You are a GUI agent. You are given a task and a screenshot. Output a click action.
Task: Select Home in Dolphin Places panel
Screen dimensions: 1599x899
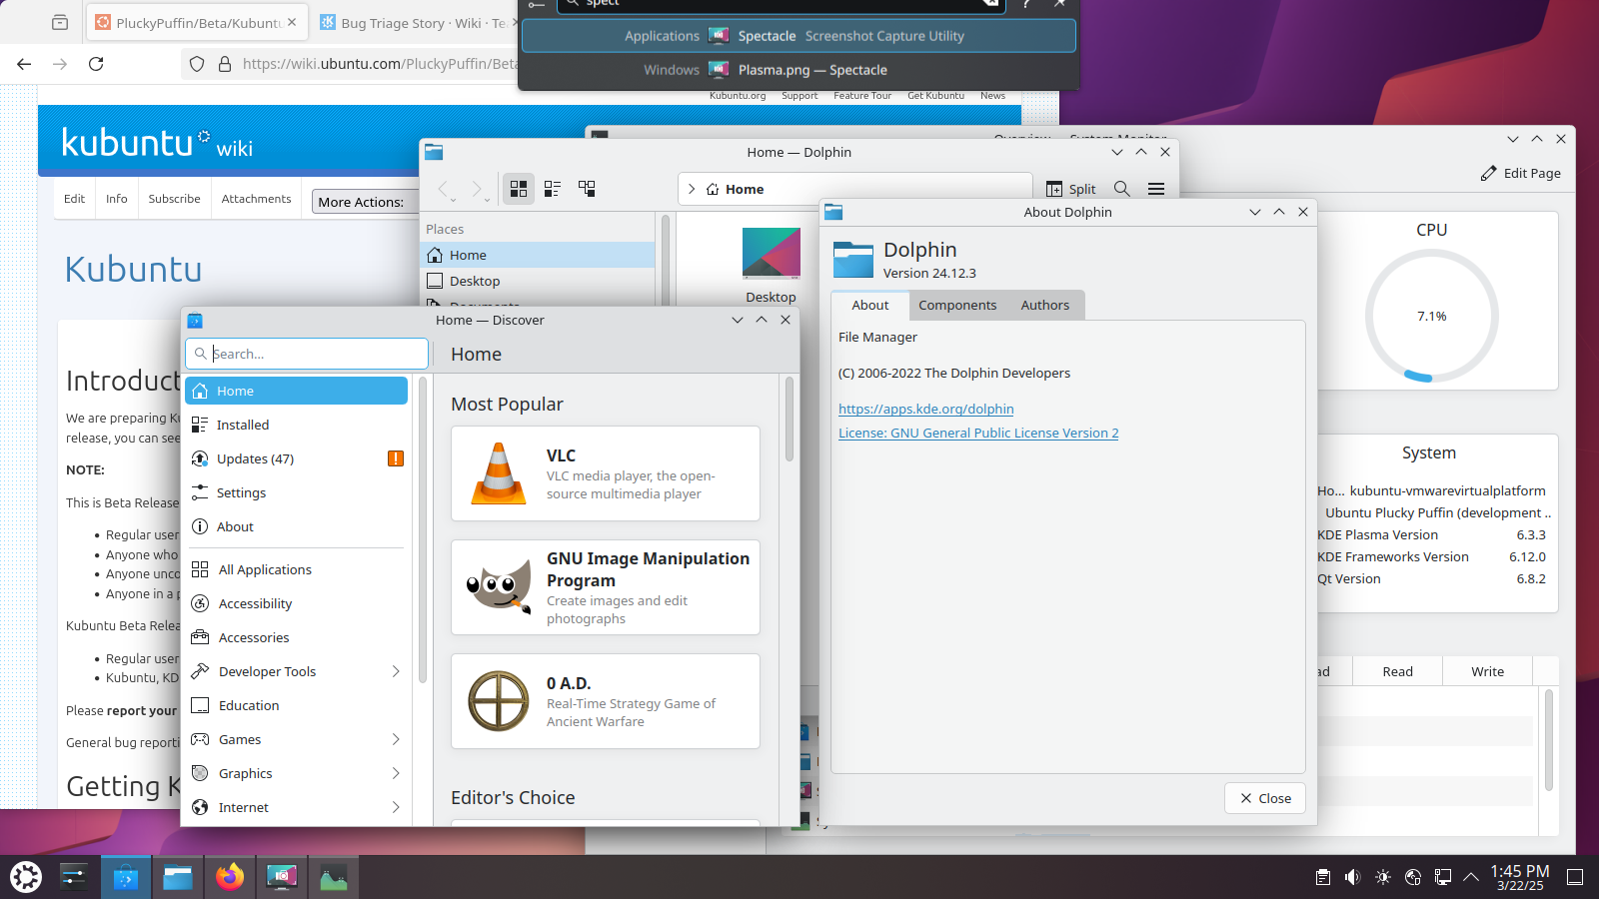pos(540,255)
